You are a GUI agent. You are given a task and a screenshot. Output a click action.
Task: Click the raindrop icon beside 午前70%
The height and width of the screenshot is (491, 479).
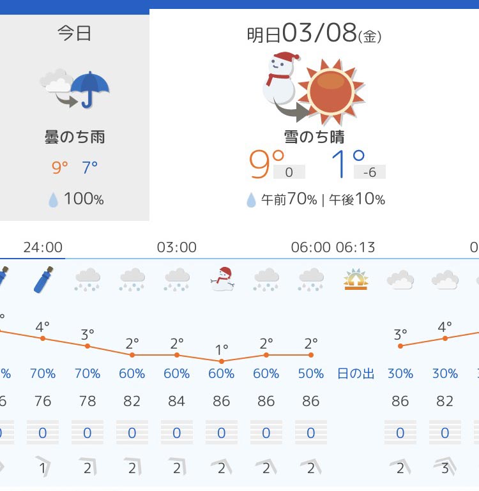[x=251, y=200]
